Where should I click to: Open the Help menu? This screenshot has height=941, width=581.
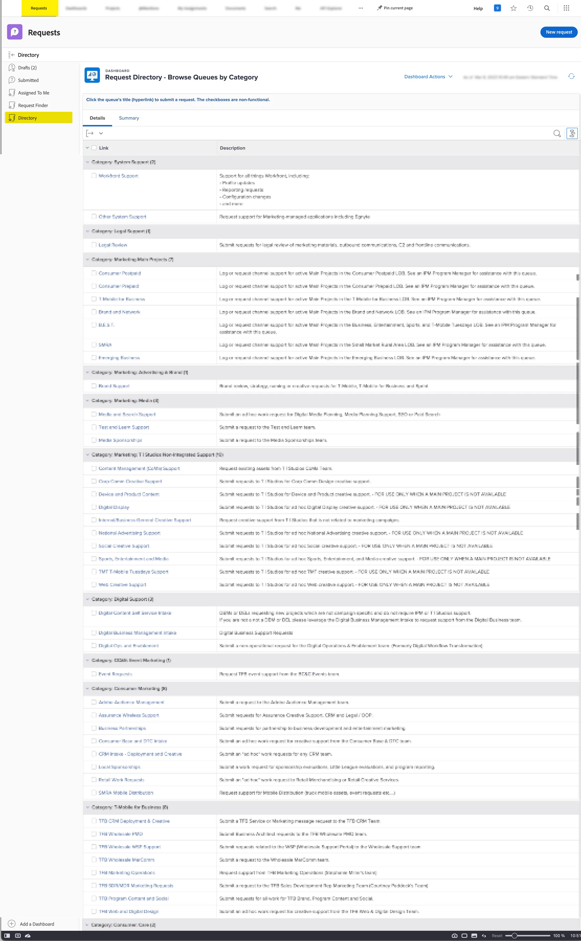pyautogui.click(x=478, y=8)
